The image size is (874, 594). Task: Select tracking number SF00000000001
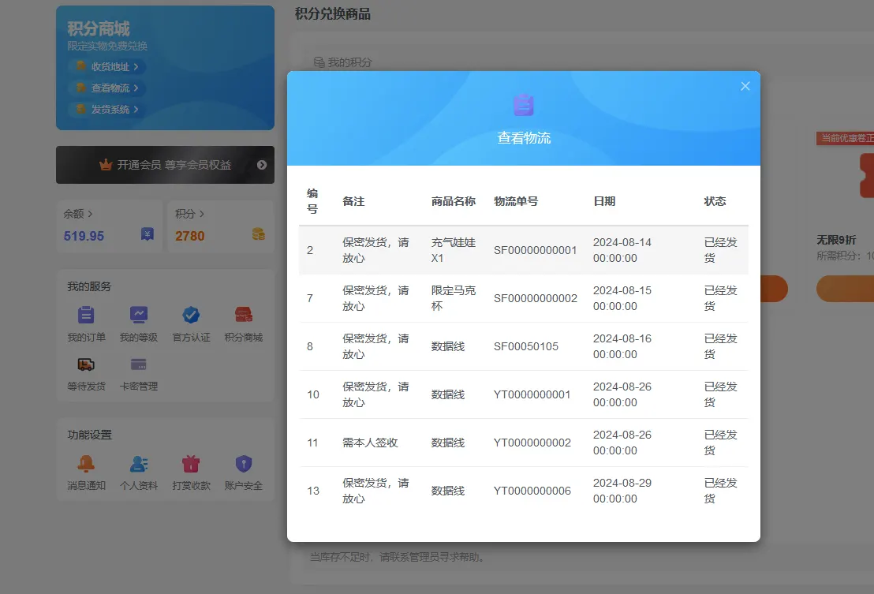pyautogui.click(x=535, y=250)
